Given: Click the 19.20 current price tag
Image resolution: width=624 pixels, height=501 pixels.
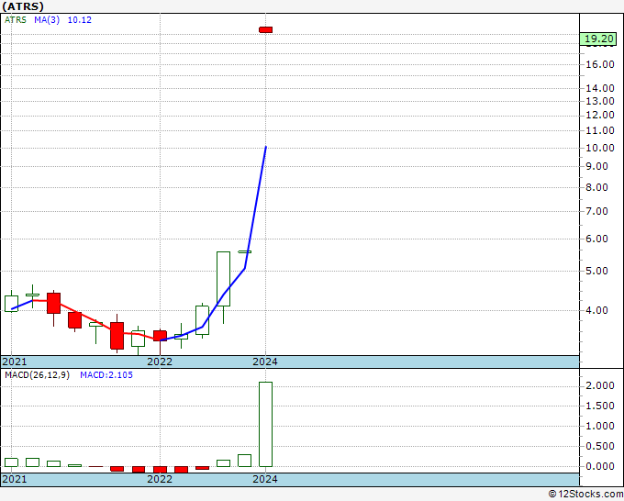Looking at the screenshot, I should (600, 39).
